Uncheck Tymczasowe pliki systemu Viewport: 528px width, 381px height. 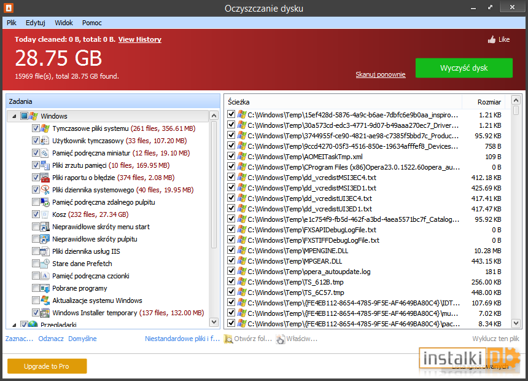36,128
